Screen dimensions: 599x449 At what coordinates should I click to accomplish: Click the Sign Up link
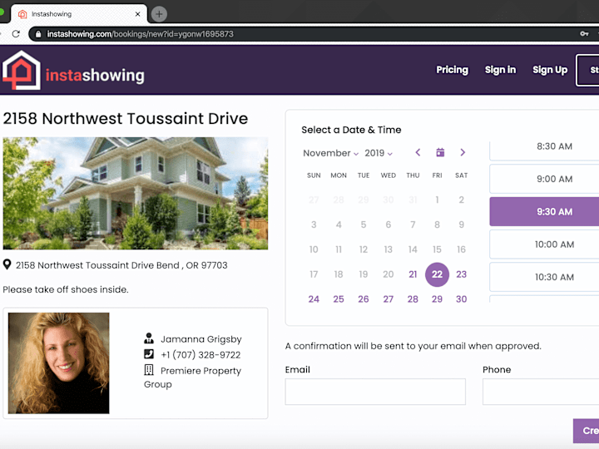pyautogui.click(x=550, y=70)
